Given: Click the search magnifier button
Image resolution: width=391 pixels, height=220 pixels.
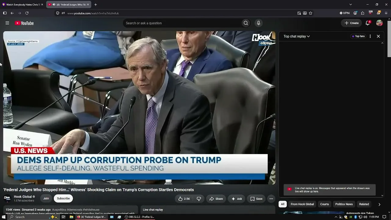Looking at the screenshot, I should (x=246, y=23).
